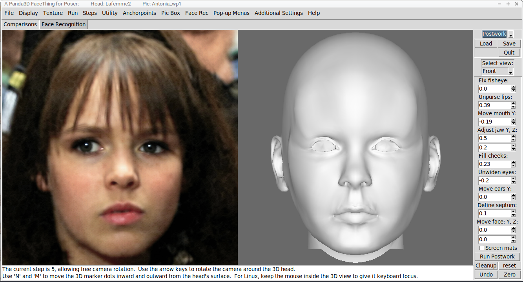Click the Run Postwork button
Screen dimensions: 523x282
click(x=497, y=257)
